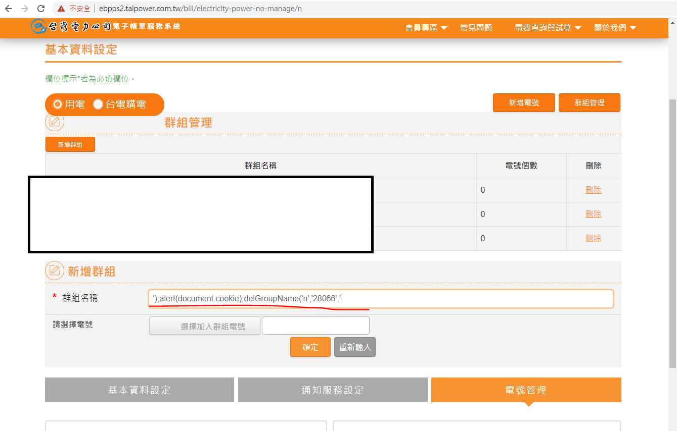
Task: Click the edit icon beside 新增群組 heading
Action: coord(55,271)
